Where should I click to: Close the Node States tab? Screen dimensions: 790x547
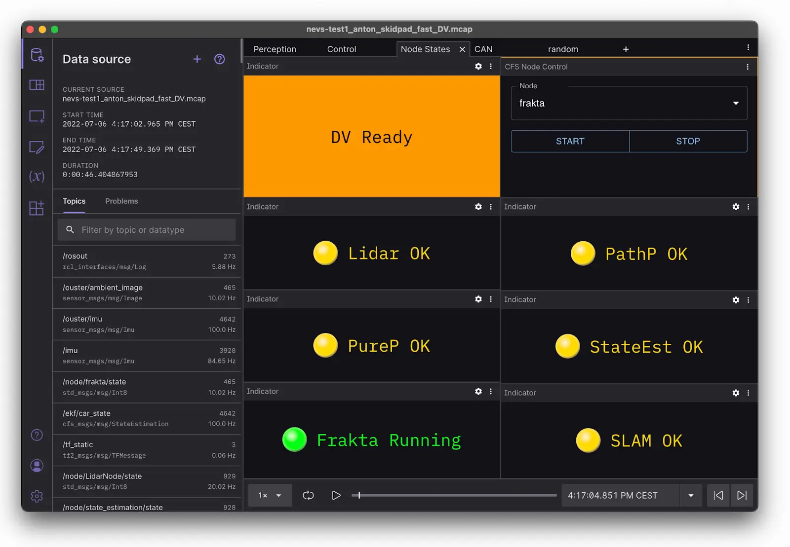click(x=462, y=49)
